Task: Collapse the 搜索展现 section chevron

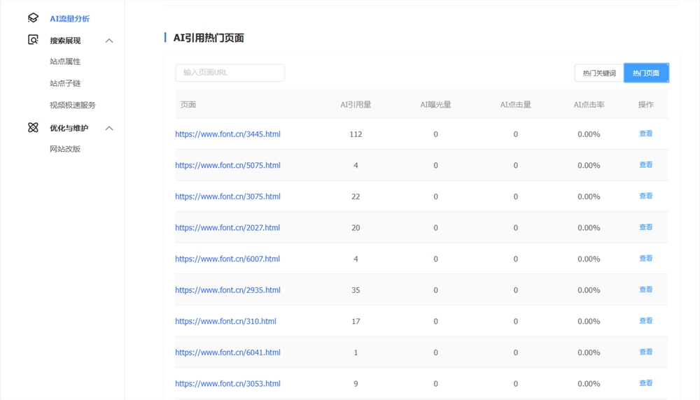Action: tap(109, 41)
